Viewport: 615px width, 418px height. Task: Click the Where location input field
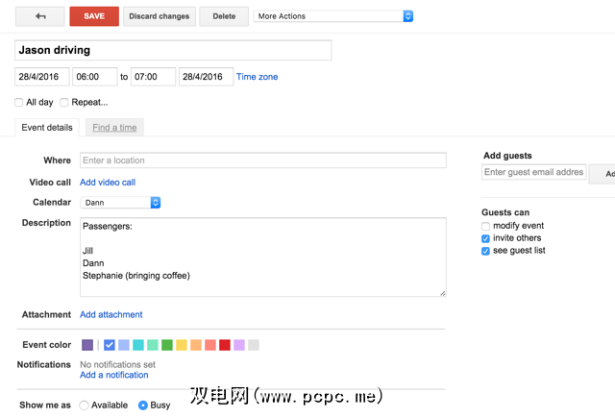coord(263,160)
